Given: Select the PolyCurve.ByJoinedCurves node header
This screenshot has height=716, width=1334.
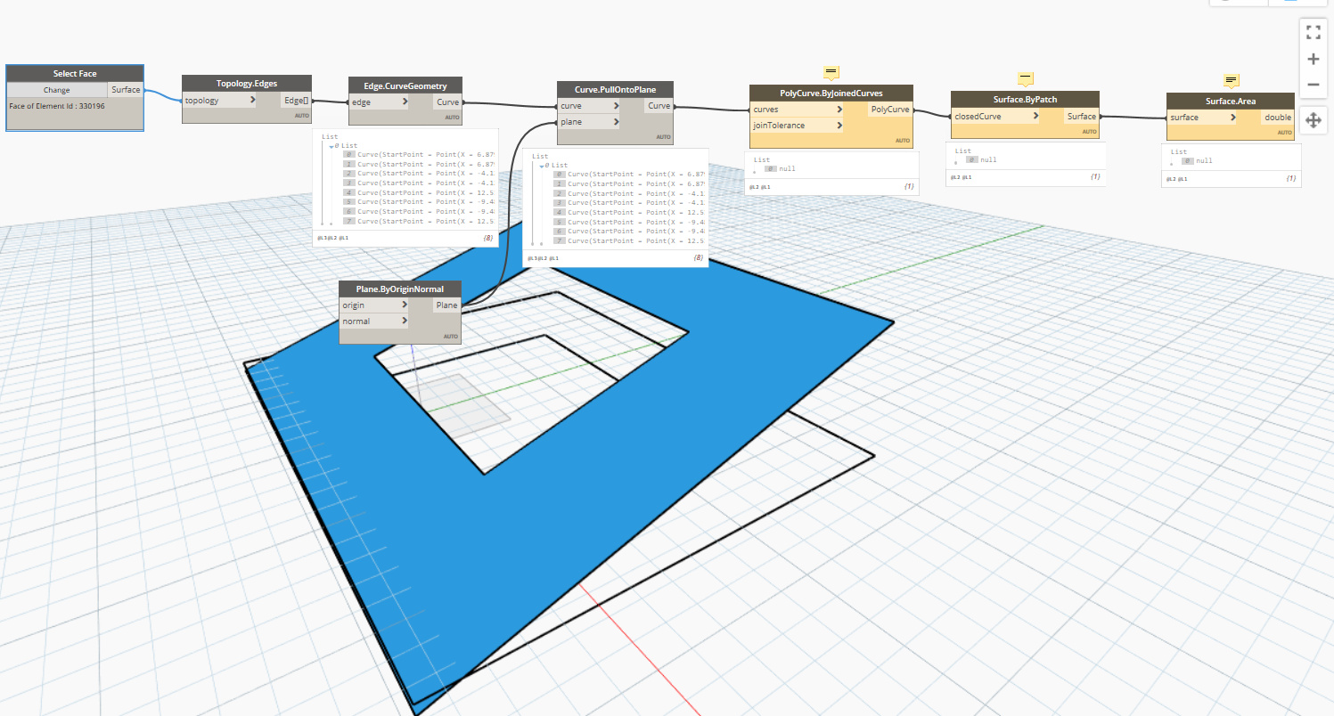Looking at the screenshot, I should 831,93.
